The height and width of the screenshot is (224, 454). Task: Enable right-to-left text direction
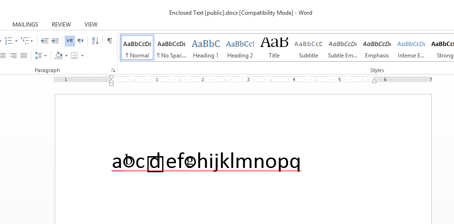pos(80,41)
